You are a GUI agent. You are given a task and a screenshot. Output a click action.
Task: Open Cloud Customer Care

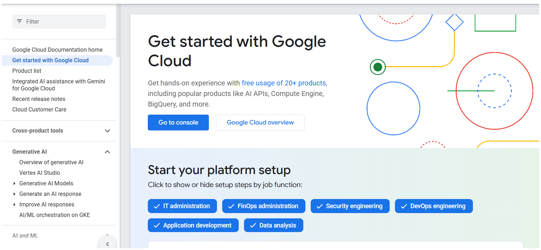click(39, 109)
